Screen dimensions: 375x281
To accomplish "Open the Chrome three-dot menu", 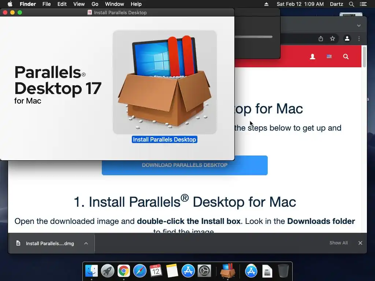I will [359, 38].
